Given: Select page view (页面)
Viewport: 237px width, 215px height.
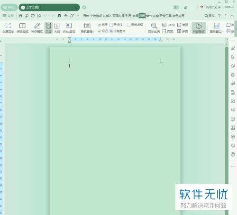Looking at the screenshot, I should coord(48,28).
